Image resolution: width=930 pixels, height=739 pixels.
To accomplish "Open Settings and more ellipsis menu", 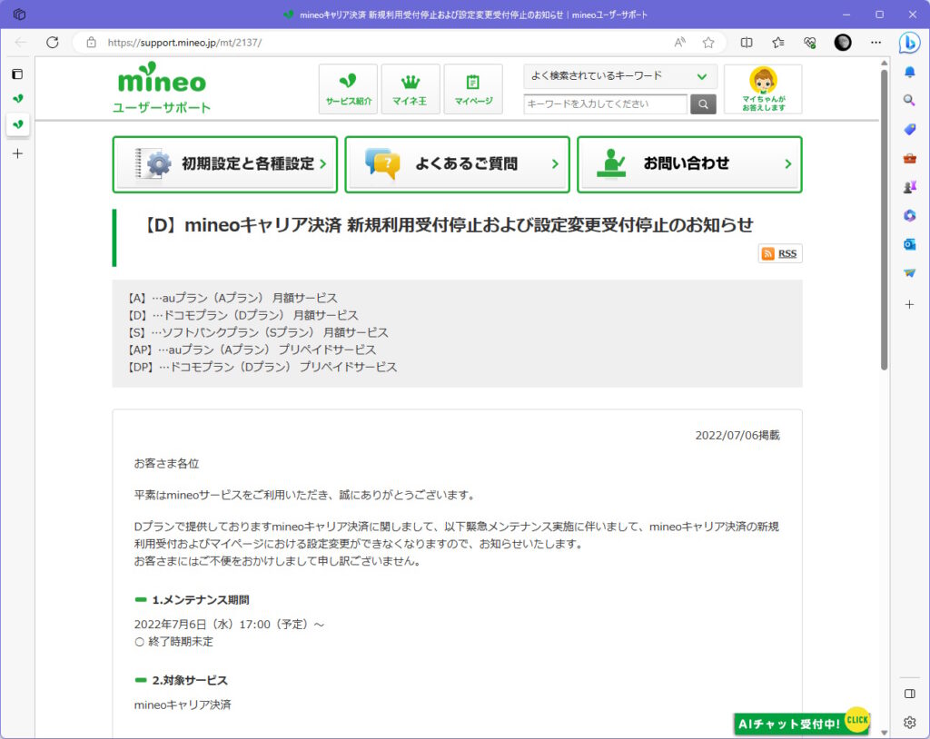I will [x=876, y=42].
